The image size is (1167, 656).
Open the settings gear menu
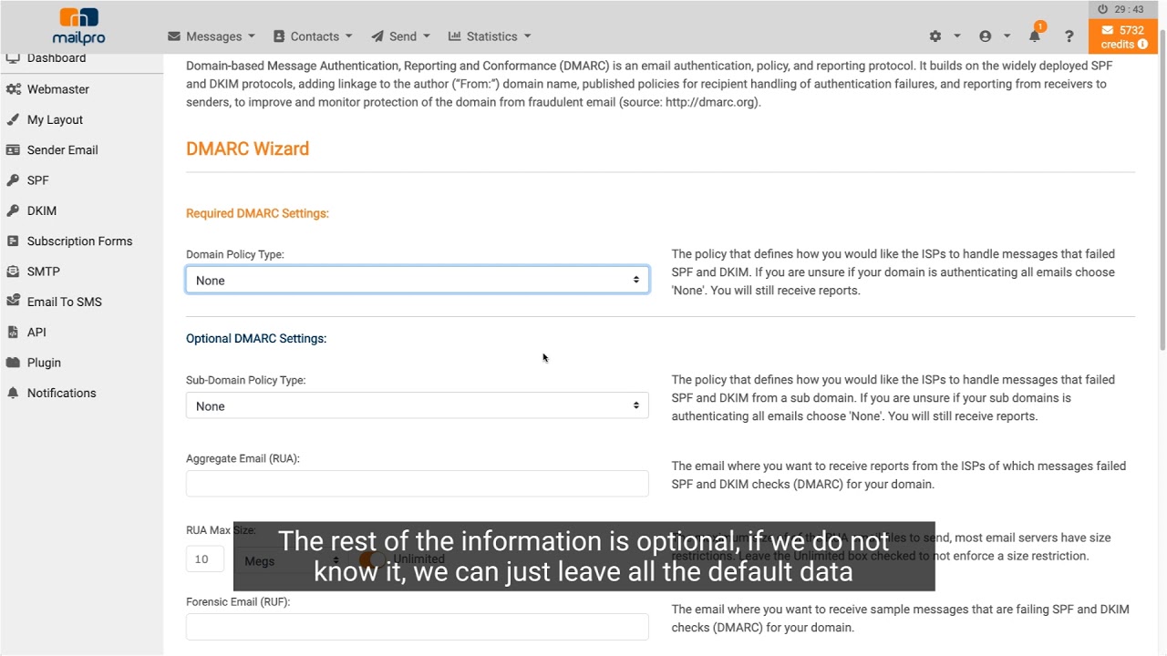pyautogui.click(x=935, y=36)
